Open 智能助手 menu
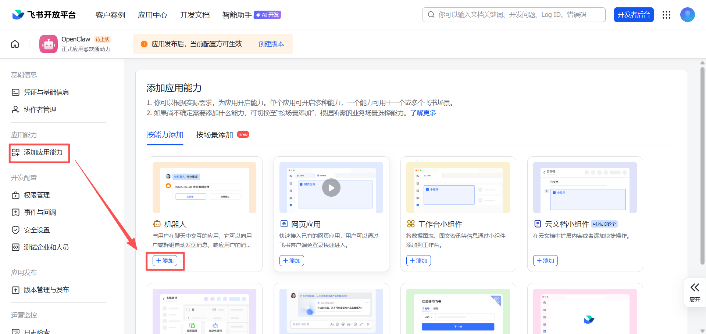Viewport: 706px width, 334px height. tap(237, 15)
